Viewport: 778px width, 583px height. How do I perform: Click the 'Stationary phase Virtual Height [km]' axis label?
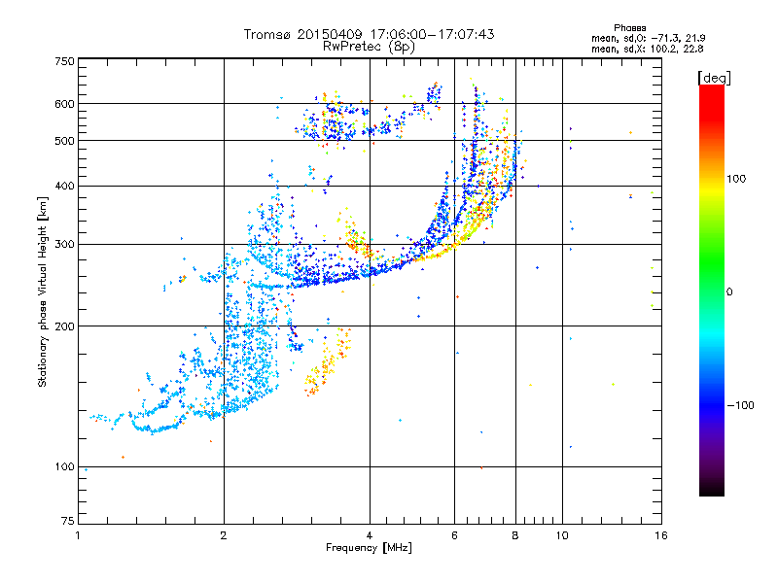(43, 291)
